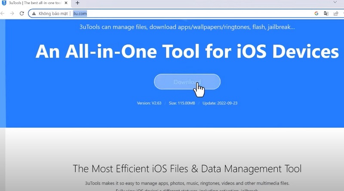Click the translate page icon

pyautogui.click(x=326, y=14)
